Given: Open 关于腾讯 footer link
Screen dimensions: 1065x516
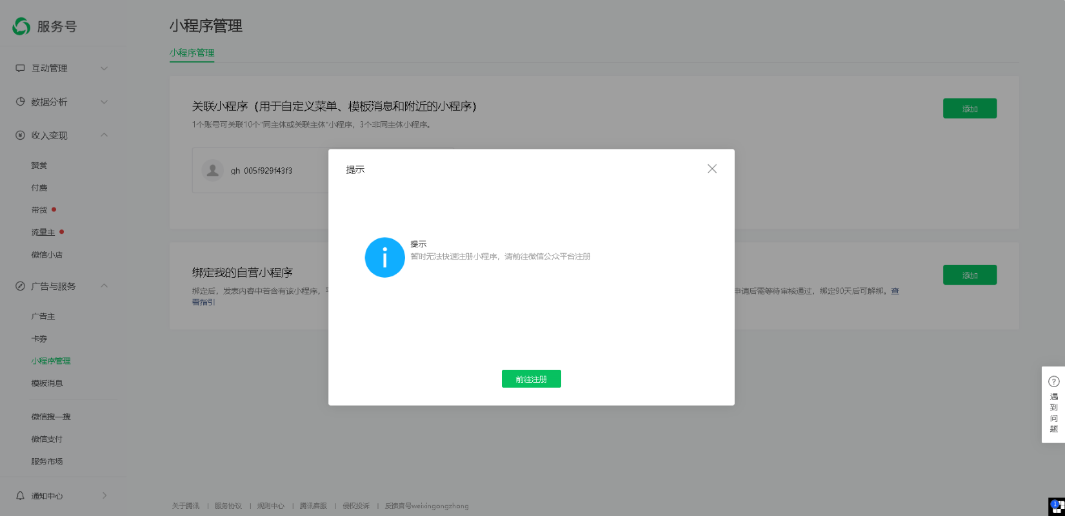Looking at the screenshot, I should (186, 506).
